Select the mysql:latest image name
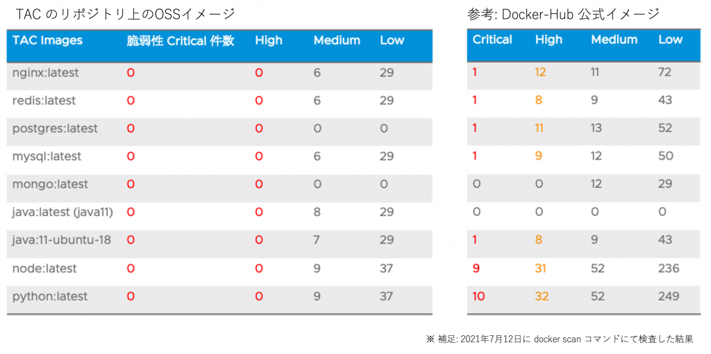This screenshot has width=711, height=354. click(x=47, y=156)
